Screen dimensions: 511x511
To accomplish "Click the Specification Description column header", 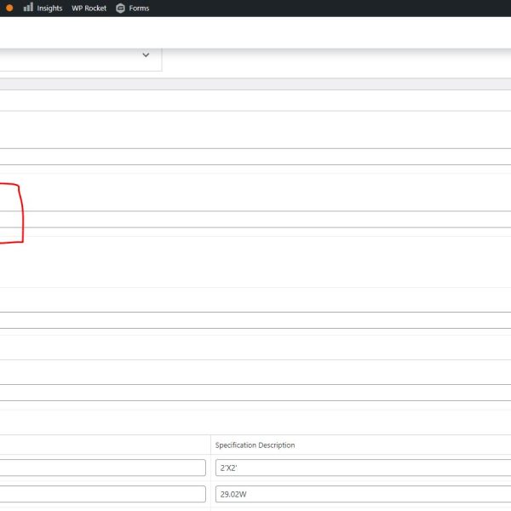I will (255, 445).
